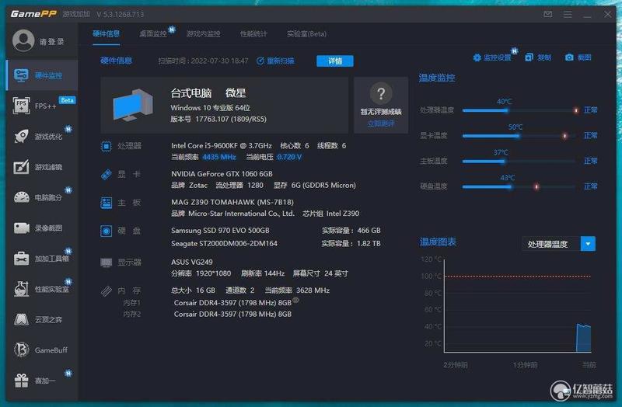
Task: Open GameBuff in the sidebar
Action: click(42, 350)
